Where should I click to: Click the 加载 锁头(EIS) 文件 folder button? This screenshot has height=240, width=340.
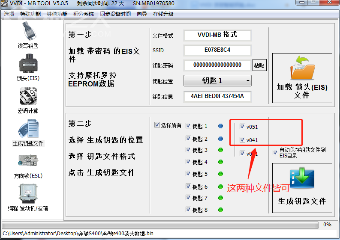coord(302,78)
